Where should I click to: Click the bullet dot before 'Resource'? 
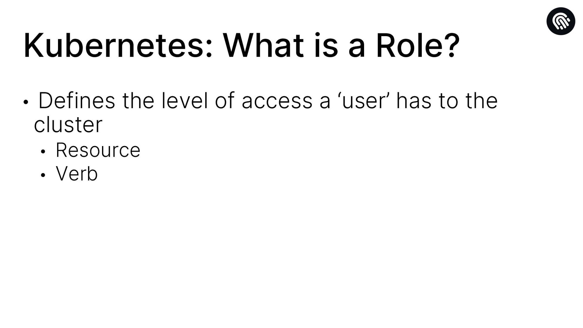pos(43,152)
